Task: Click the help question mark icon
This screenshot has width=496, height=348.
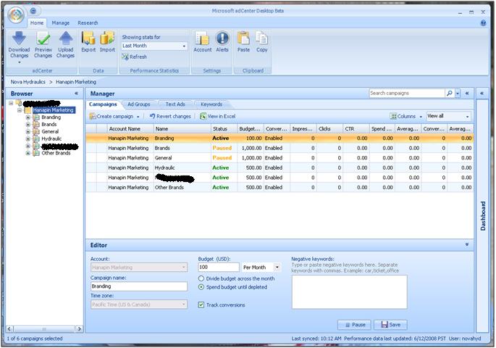Action: [483, 22]
